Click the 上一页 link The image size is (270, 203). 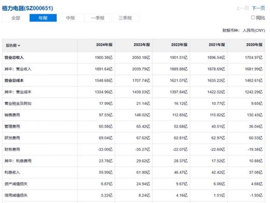242,8
